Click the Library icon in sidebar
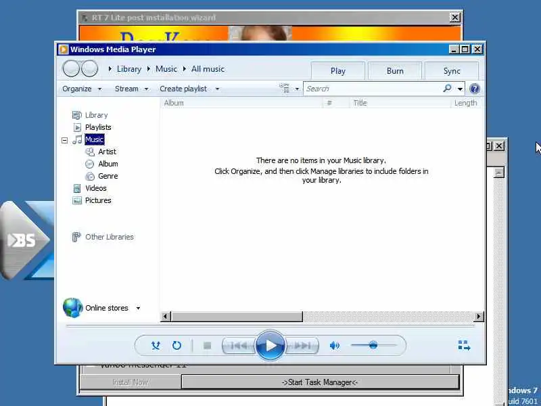 click(76, 115)
